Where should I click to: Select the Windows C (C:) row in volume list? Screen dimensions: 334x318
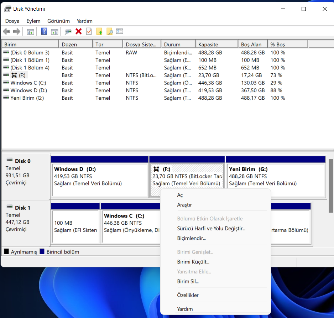coord(28,83)
